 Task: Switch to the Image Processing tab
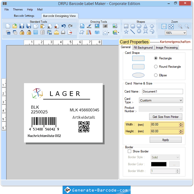[167, 48]
